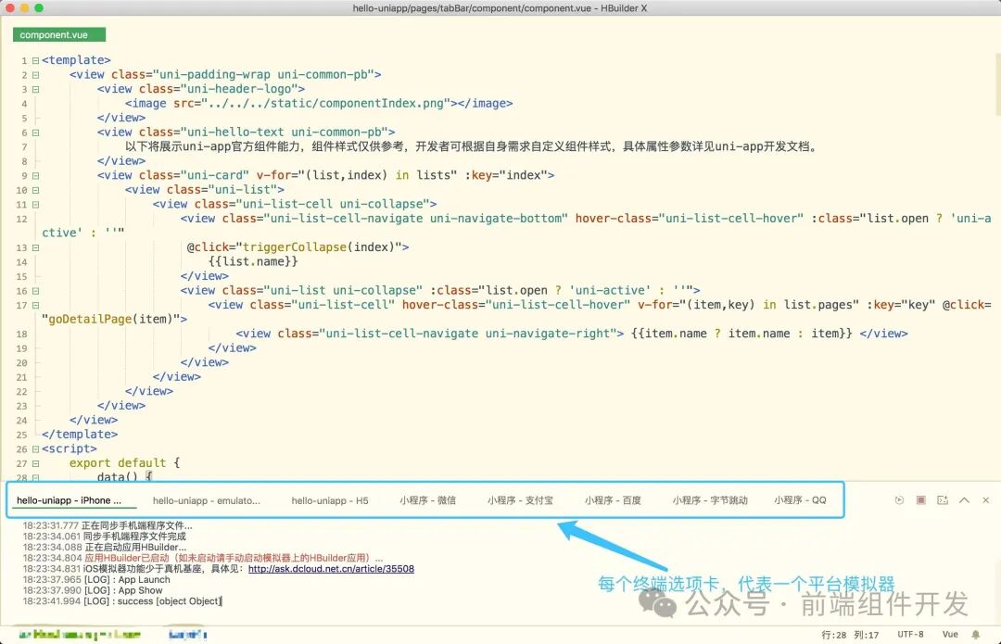Fold the uni-card view at line 9
Viewport: 1001px width, 644px height.
pyautogui.click(x=36, y=176)
